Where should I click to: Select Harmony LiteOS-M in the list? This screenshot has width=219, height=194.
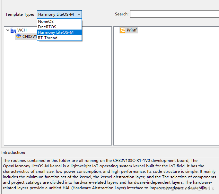(59, 32)
